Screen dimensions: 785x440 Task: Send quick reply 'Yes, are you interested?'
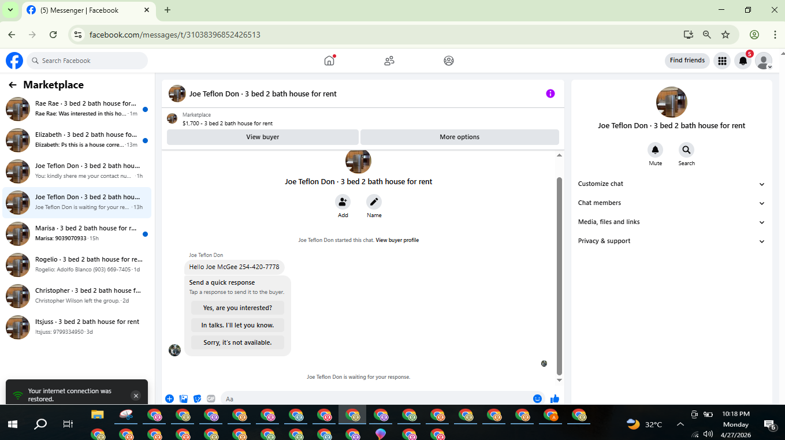point(237,308)
